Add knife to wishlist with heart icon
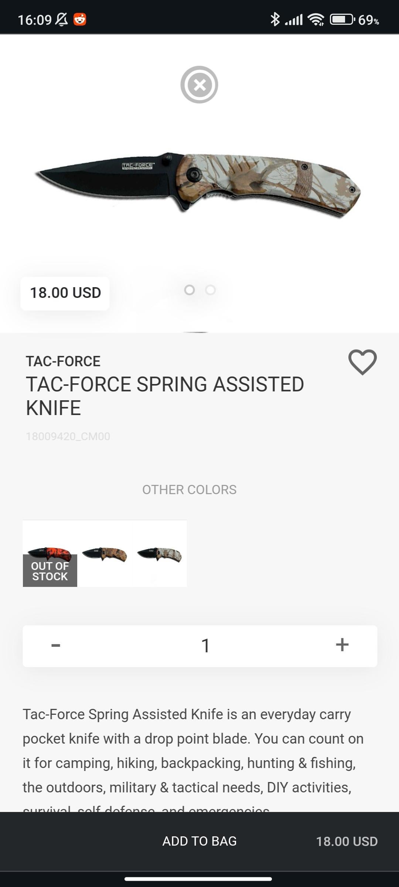This screenshot has width=399, height=887. pyautogui.click(x=362, y=362)
